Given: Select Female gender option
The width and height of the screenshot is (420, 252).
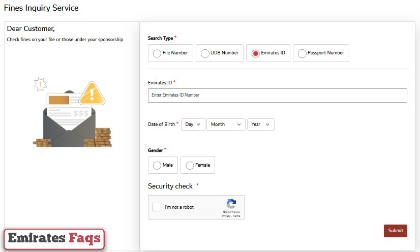Looking at the screenshot, I should point(190,165).
